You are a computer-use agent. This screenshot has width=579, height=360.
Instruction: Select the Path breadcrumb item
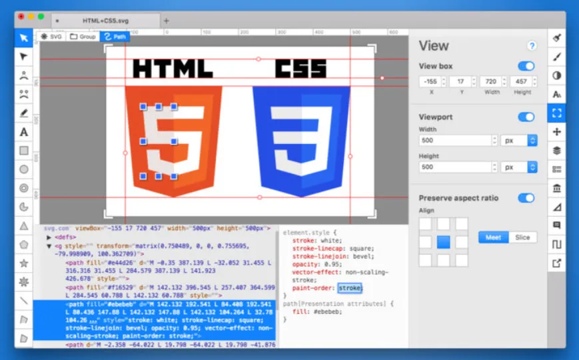point(115,37)
